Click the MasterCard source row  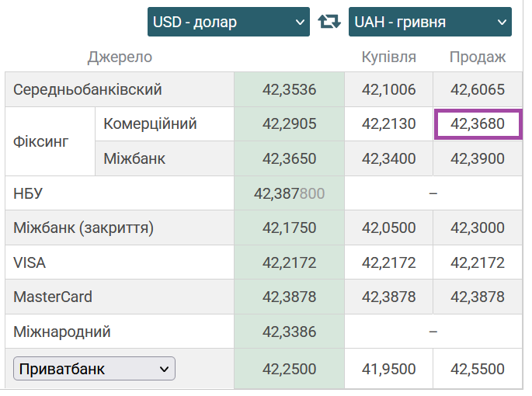click(53, 297)
